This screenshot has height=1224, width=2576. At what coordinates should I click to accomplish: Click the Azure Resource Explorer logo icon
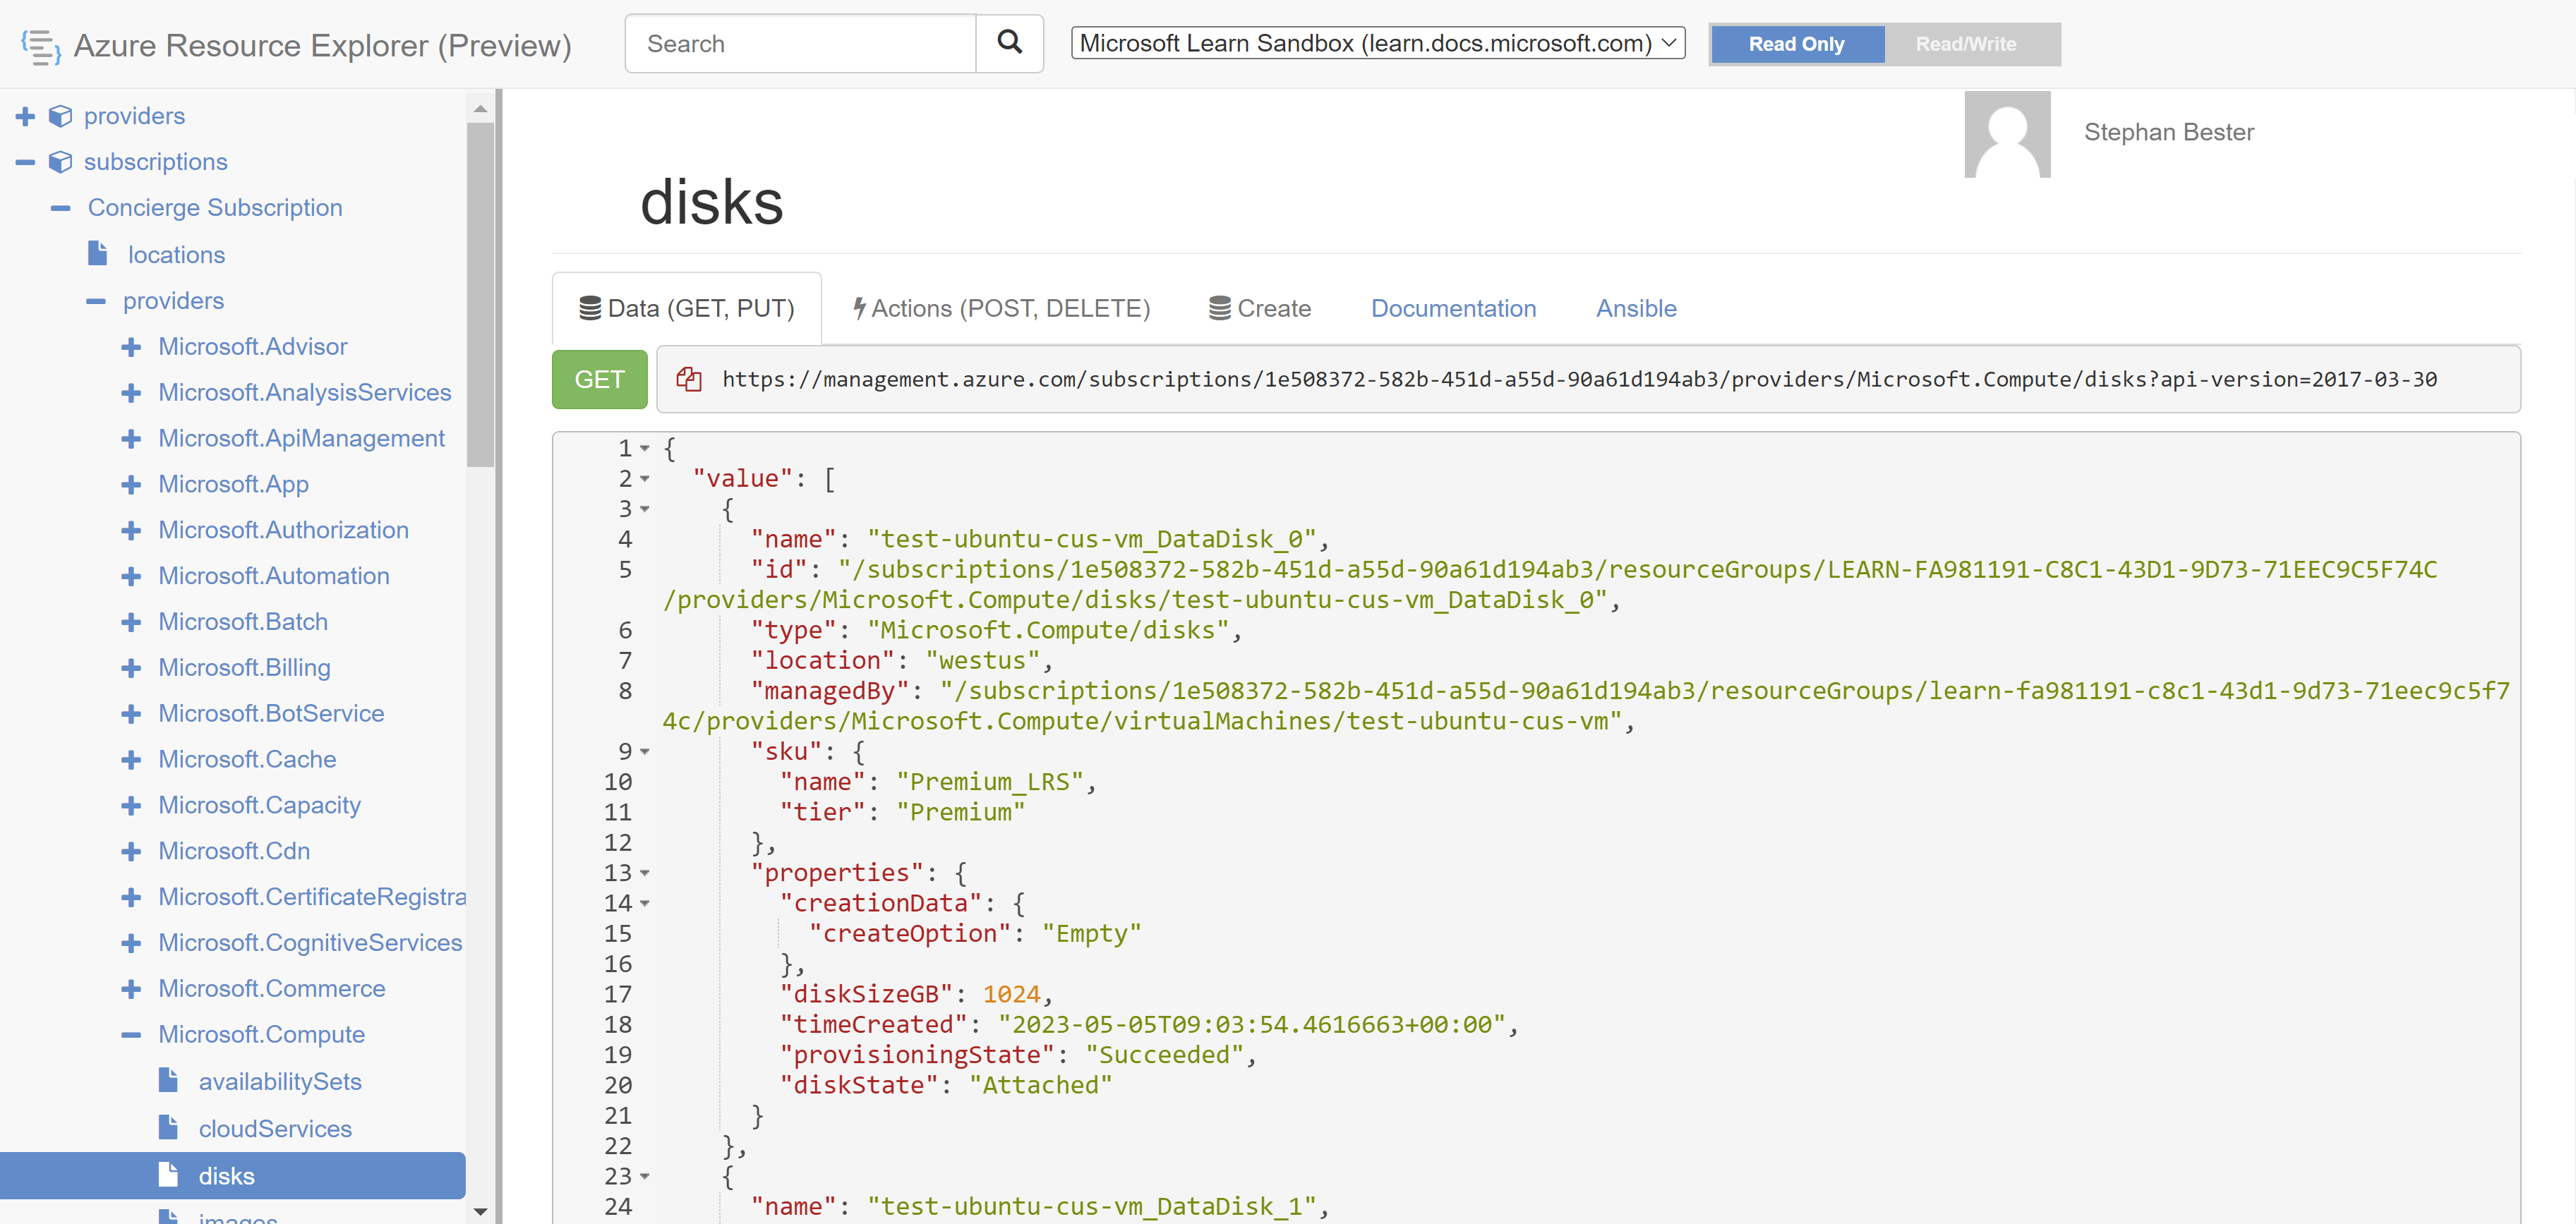coord(41,46)
